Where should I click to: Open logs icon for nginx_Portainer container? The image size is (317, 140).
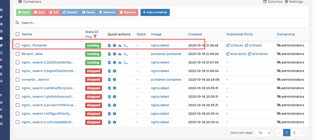pyautogui.click(x=109, y=45)
